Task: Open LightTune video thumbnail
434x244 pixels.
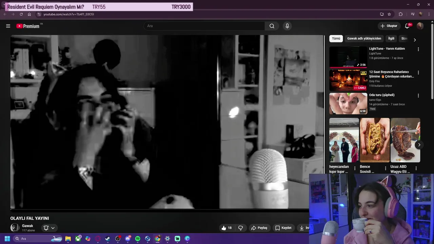Action: 348,57
